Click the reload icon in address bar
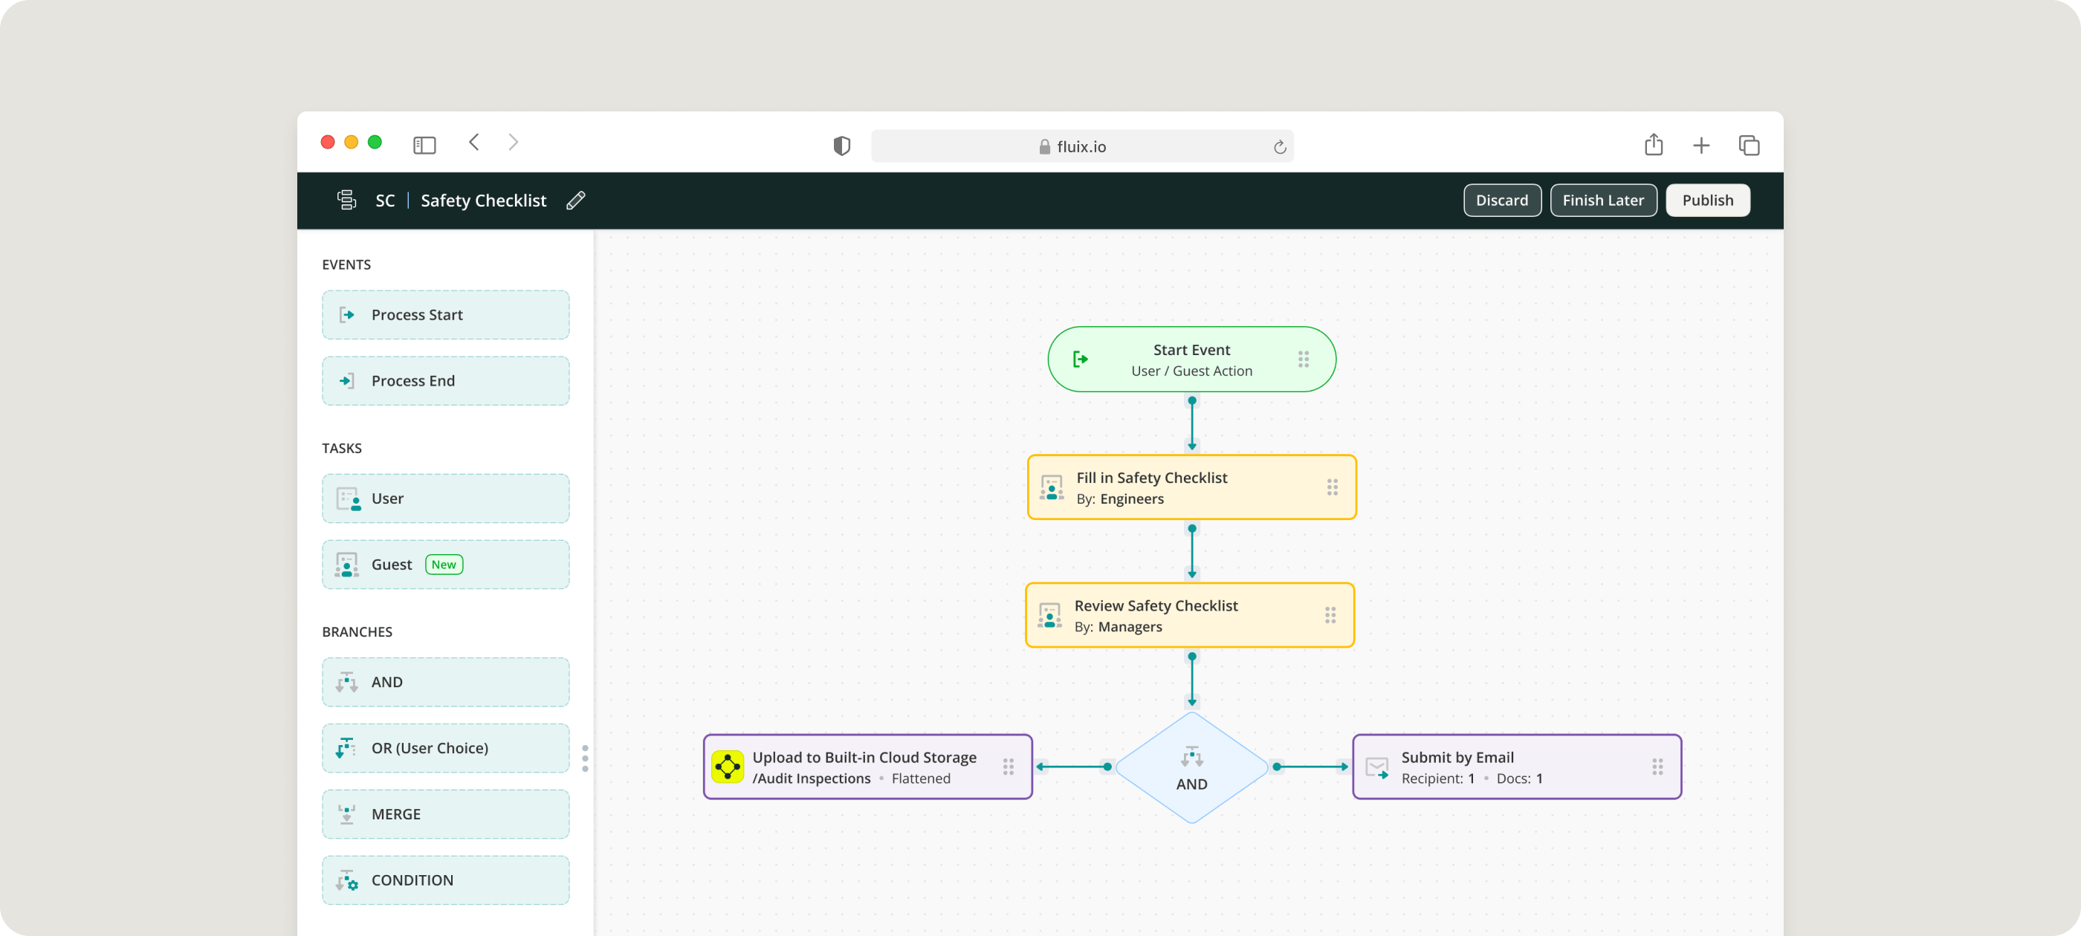Screen dimensions: 2081x936 pyautogui.click(x=1279, y=147)
